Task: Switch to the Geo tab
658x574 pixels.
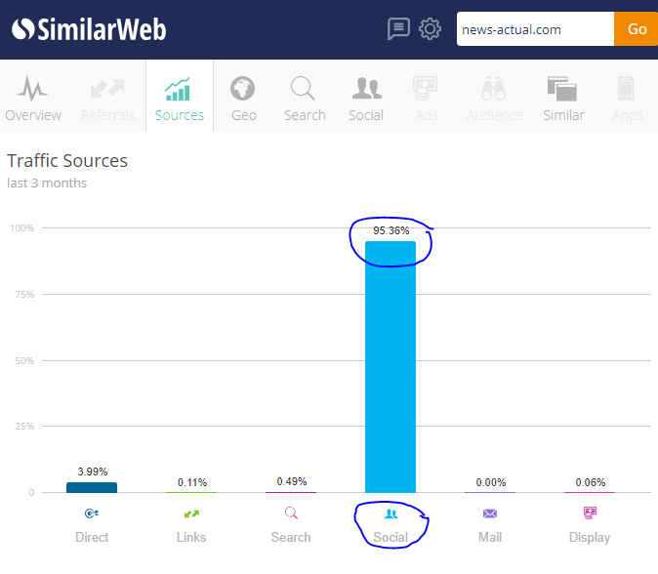Action: (x=243, y=99)
